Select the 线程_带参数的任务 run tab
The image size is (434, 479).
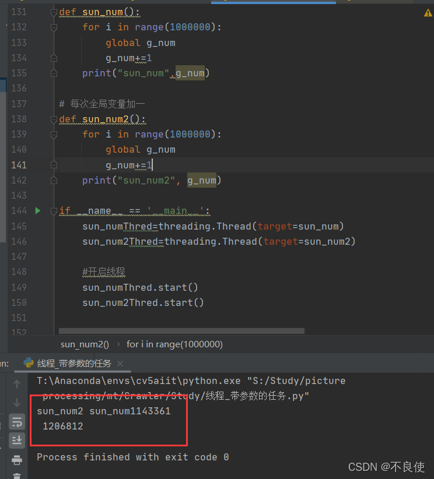[74, 364]
